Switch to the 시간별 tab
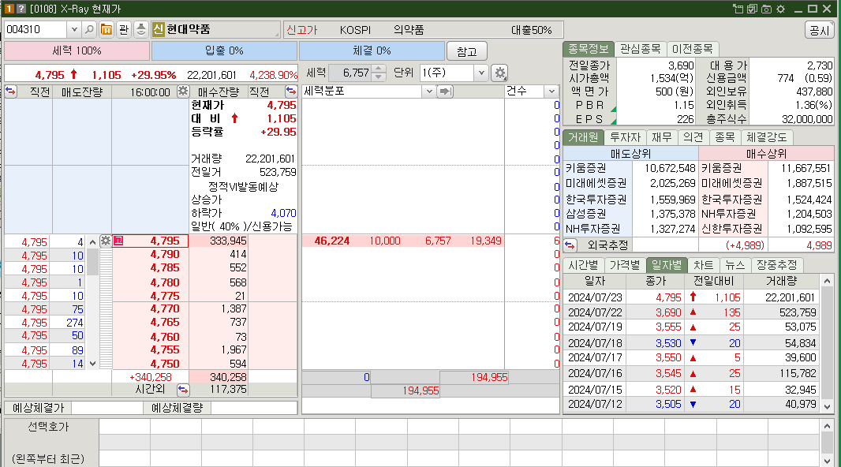 point(583,265)
